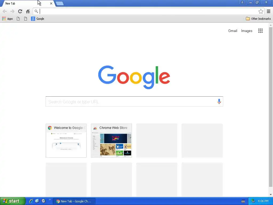Reload the current page
The width and height of the screenshot is (273, 205).
click(20, 11)
